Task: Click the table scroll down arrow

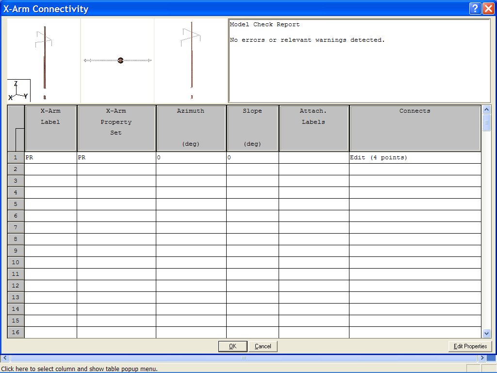Action: 486,333
